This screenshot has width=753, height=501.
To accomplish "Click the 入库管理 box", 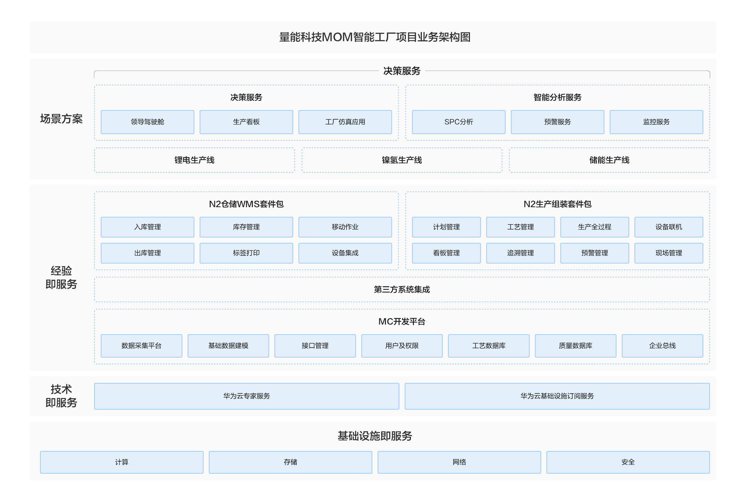I will tap(147, 227).
